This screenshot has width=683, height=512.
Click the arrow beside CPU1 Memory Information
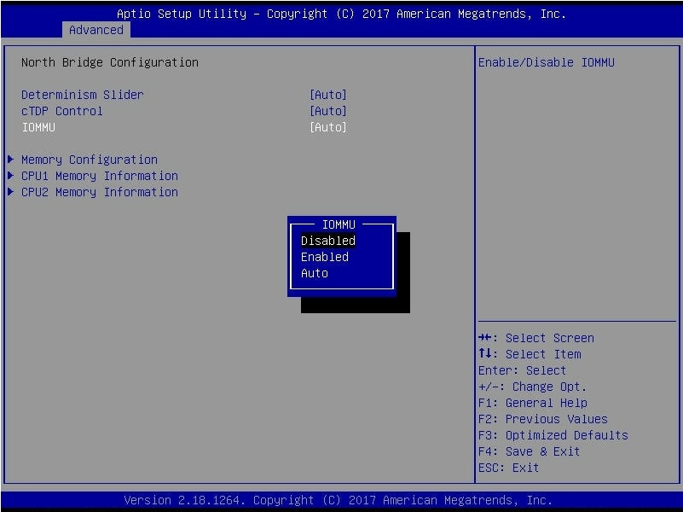click(x=10, y=176)
